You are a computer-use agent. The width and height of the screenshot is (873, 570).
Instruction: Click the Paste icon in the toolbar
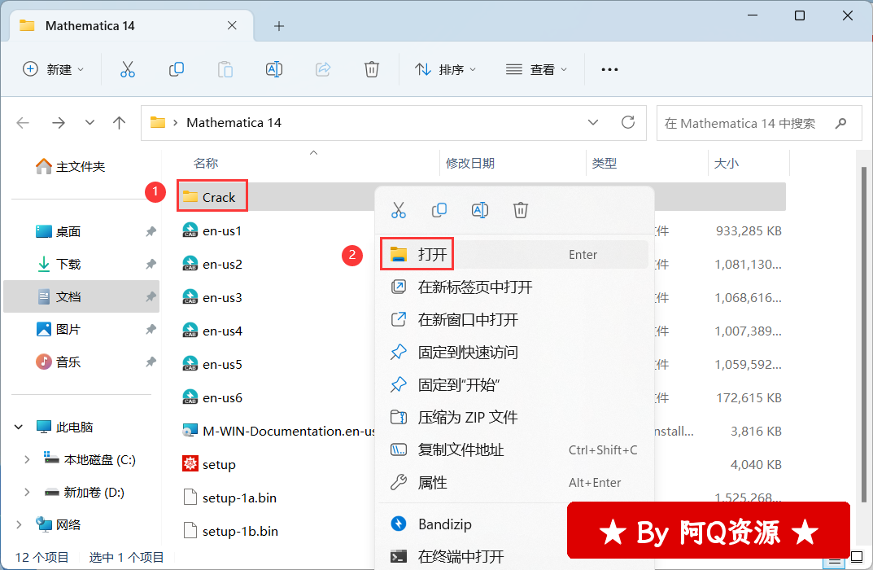click(x=225, y=70)
